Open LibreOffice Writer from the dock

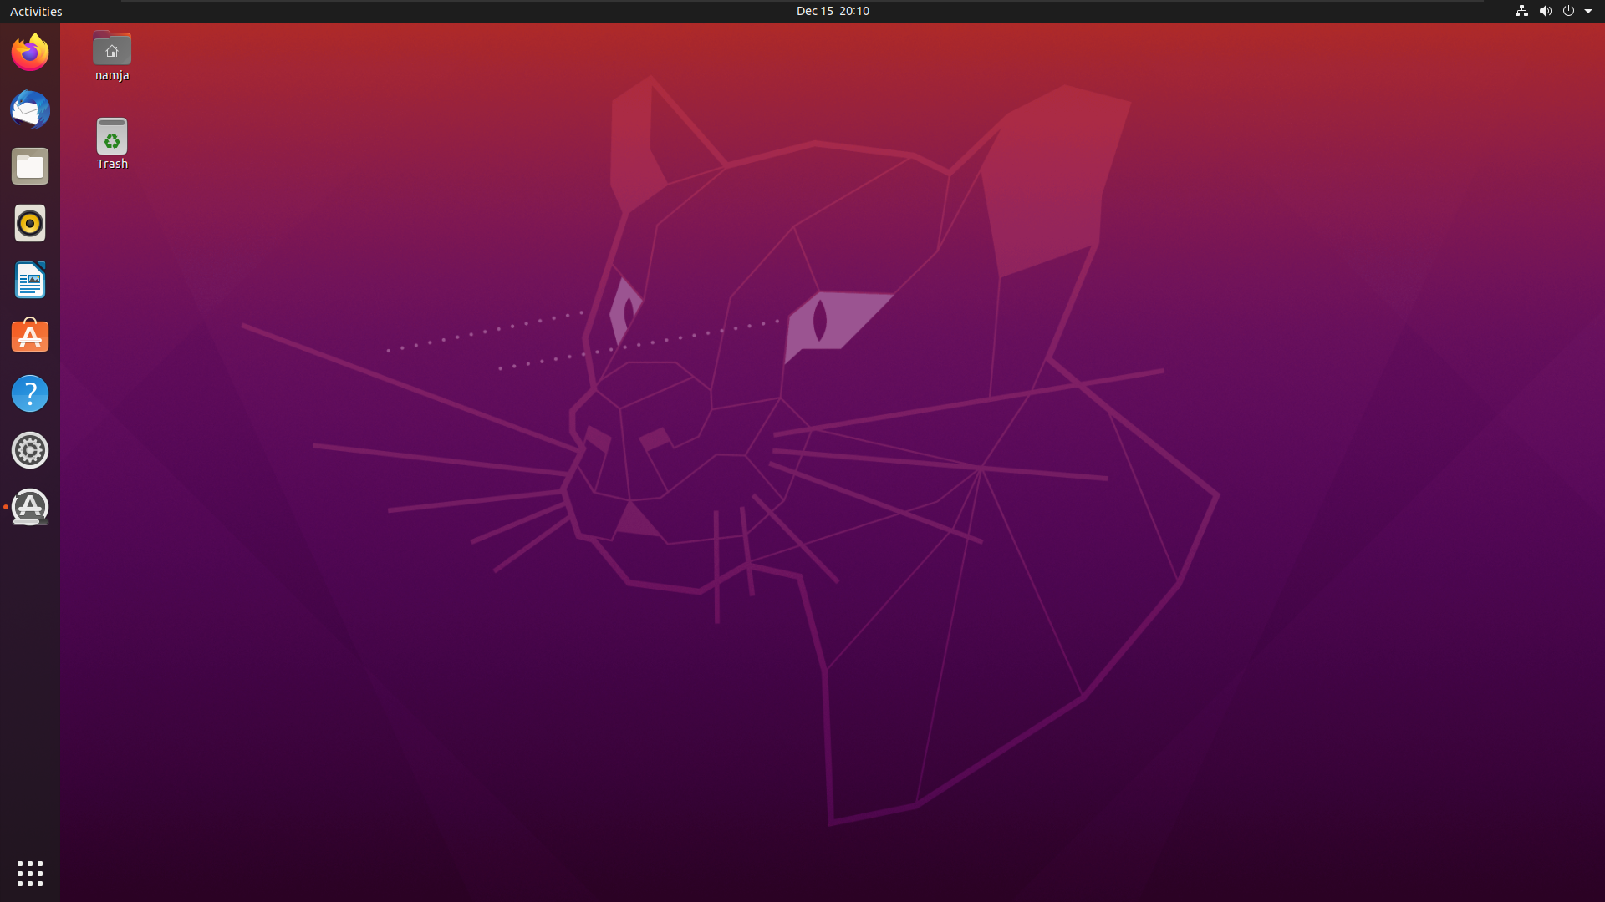(30, 280)
